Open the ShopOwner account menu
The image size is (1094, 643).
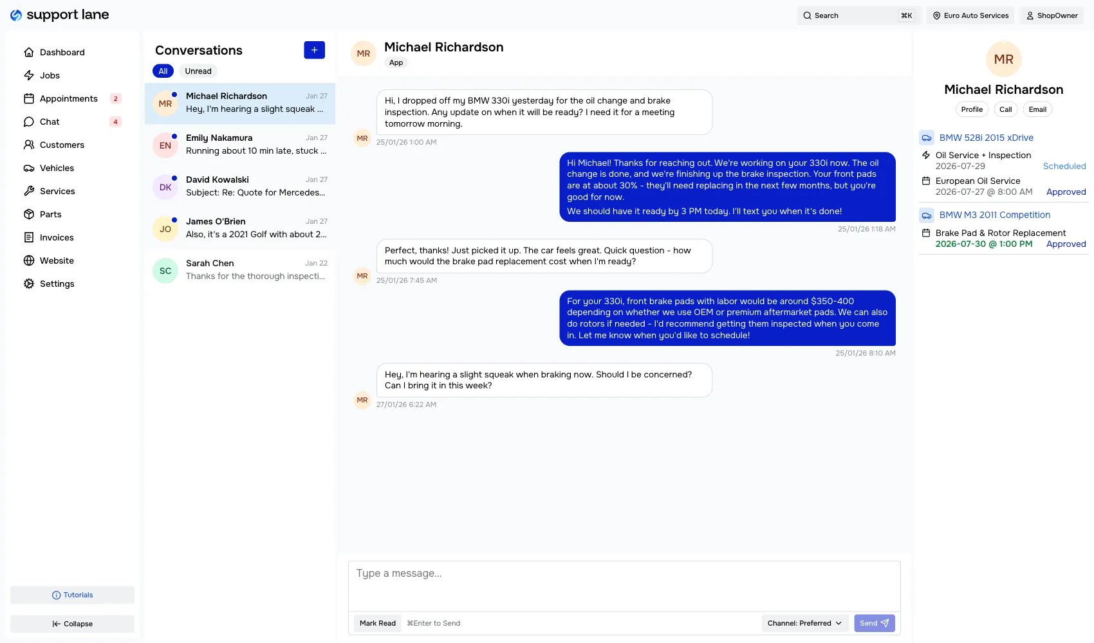1052,15
